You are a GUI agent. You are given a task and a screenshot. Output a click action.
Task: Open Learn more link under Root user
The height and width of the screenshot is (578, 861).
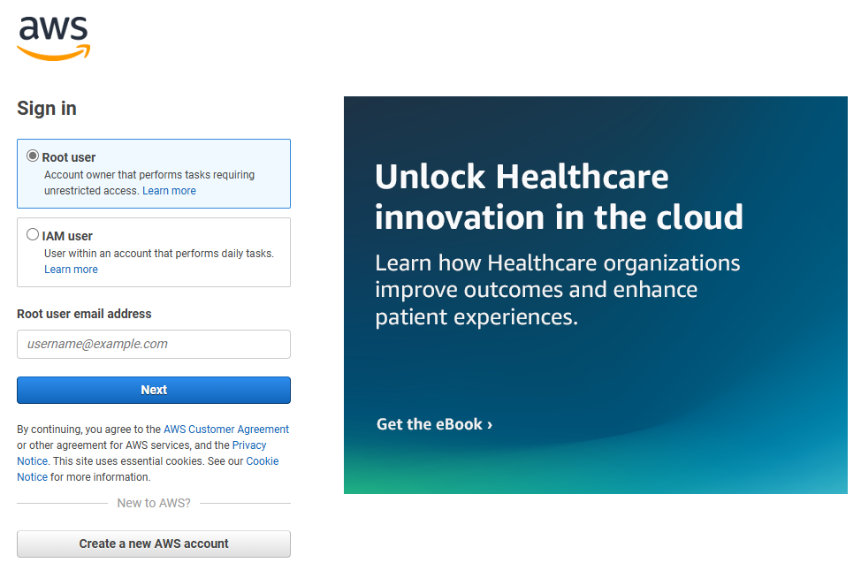coord(169,191)
